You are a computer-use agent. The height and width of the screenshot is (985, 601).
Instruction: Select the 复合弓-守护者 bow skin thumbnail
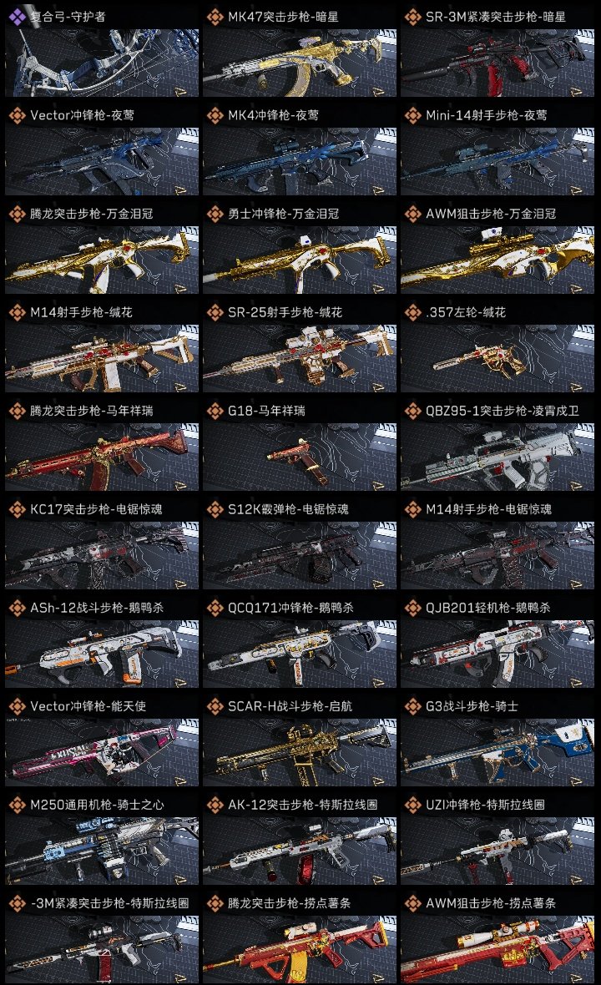102,63
